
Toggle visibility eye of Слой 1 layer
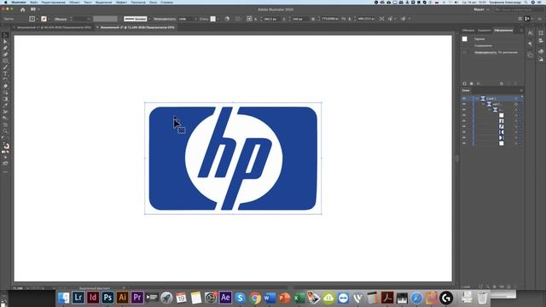click(464, 99)
